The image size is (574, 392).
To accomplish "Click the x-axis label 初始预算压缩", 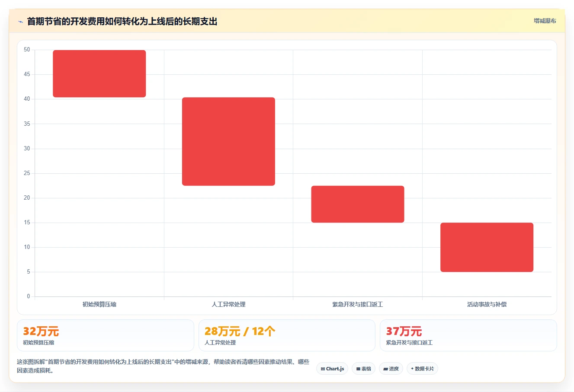I will pyautogui.click(x=99, y=304).
